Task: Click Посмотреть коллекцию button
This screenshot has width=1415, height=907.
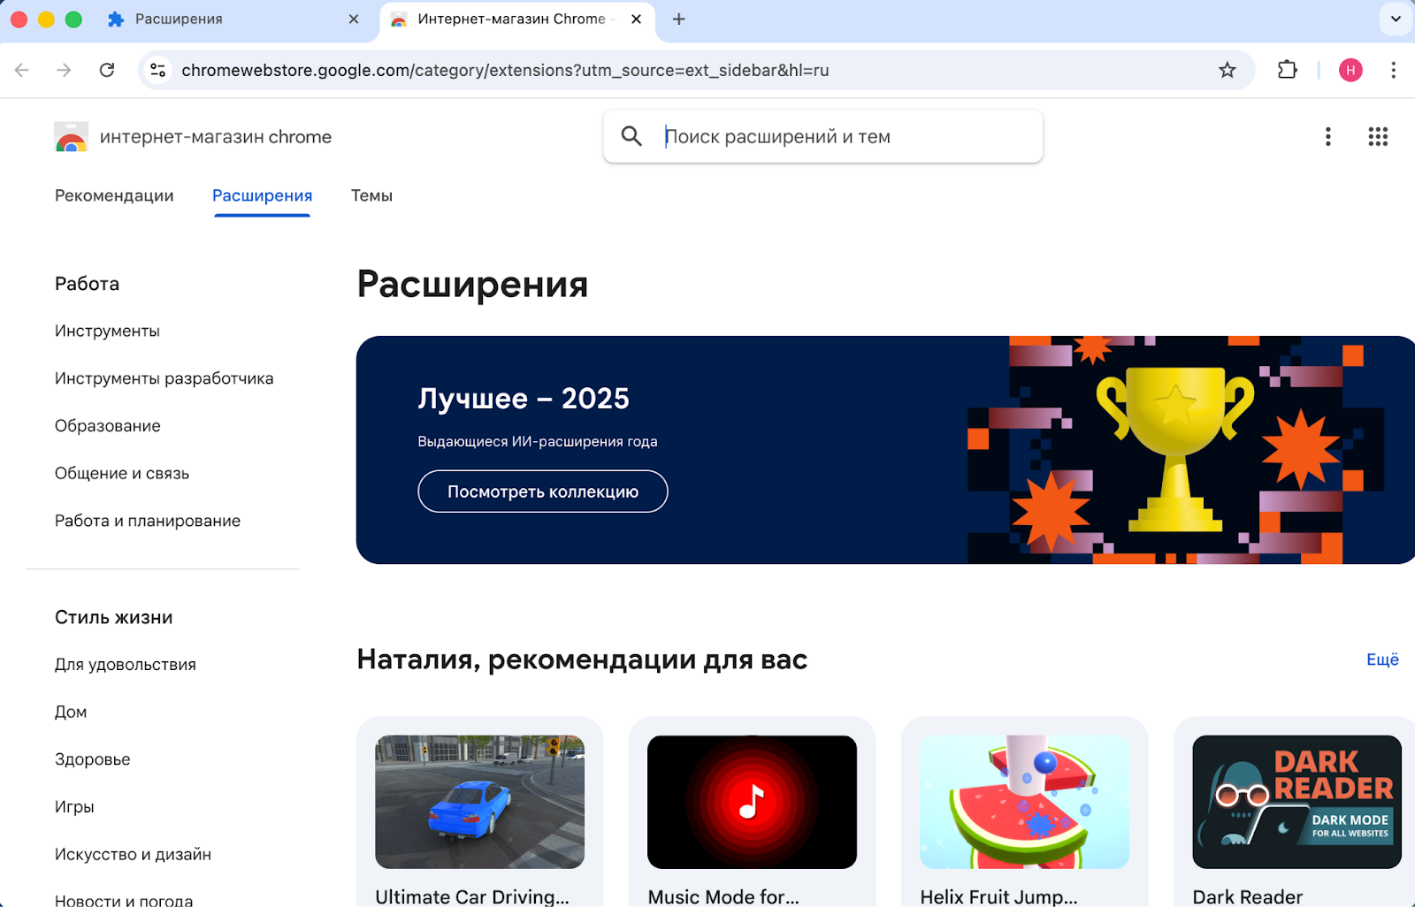Action: (x=543, y=492)
